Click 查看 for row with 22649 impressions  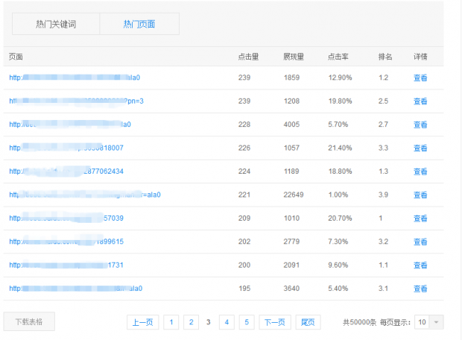pos(420,195)
